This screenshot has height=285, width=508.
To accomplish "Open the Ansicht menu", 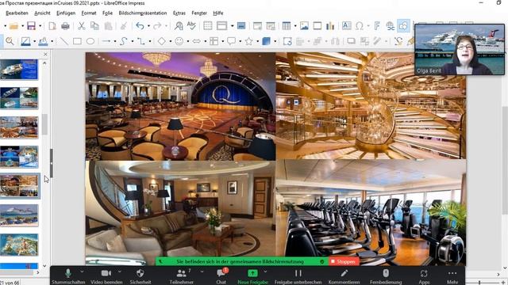I will [42, 13].
